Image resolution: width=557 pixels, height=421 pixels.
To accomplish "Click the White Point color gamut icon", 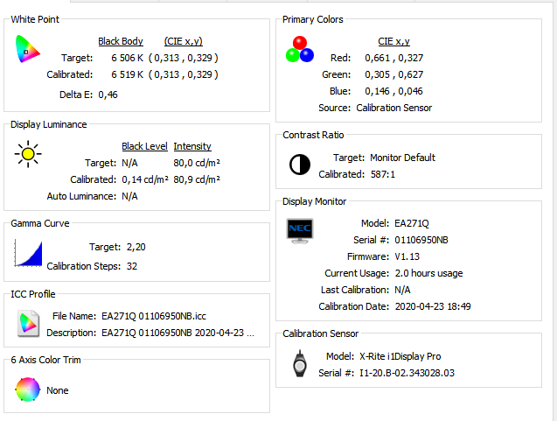I will click(27, 50).
